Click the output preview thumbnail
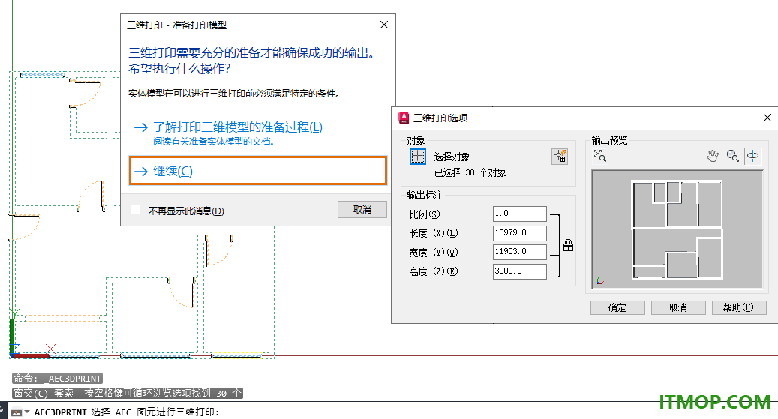This screenshot has width=778, height=419. click(x=677, y=229)
